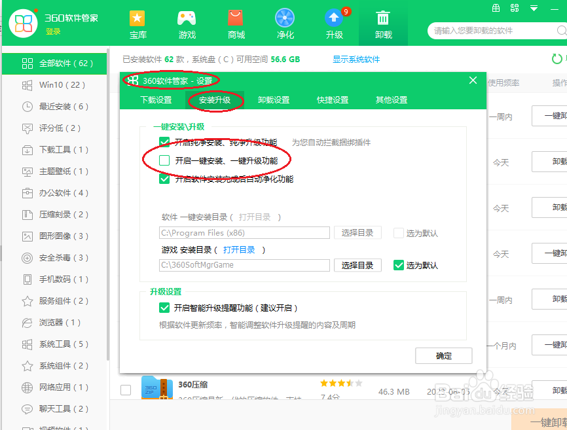Image resolution: width=567 pixels, height=430 pixels.
Task: Open the gift box icon in title bar
Action: [496, 8]
